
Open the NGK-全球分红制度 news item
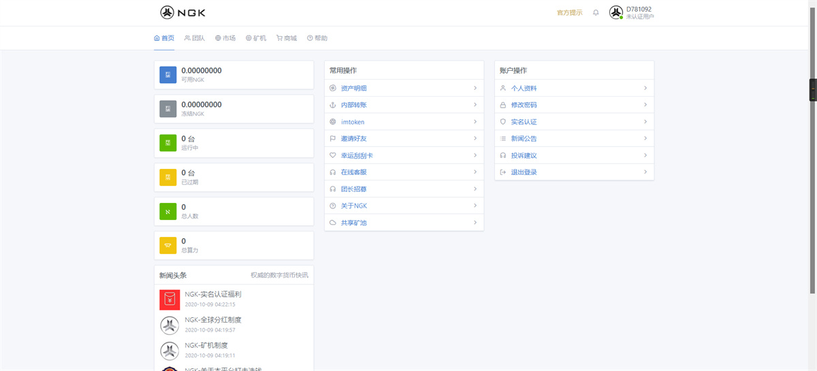click(x=213, y=320)
